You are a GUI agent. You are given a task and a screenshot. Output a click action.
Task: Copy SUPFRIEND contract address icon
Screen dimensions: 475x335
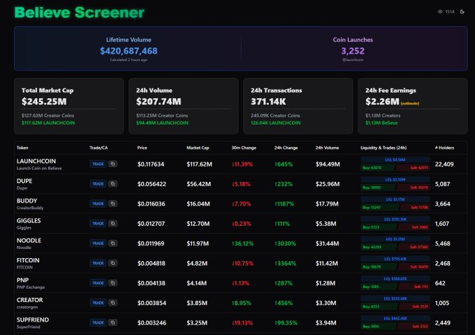[112, 322]
